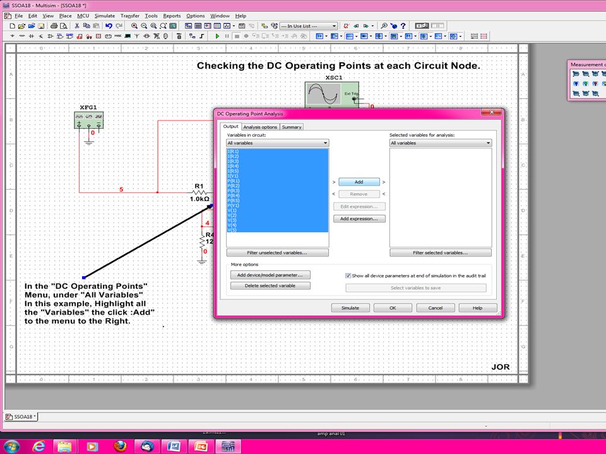Screen dimensions: 606x454
Task: Open the File menu
Action: (x=18, y=16)
